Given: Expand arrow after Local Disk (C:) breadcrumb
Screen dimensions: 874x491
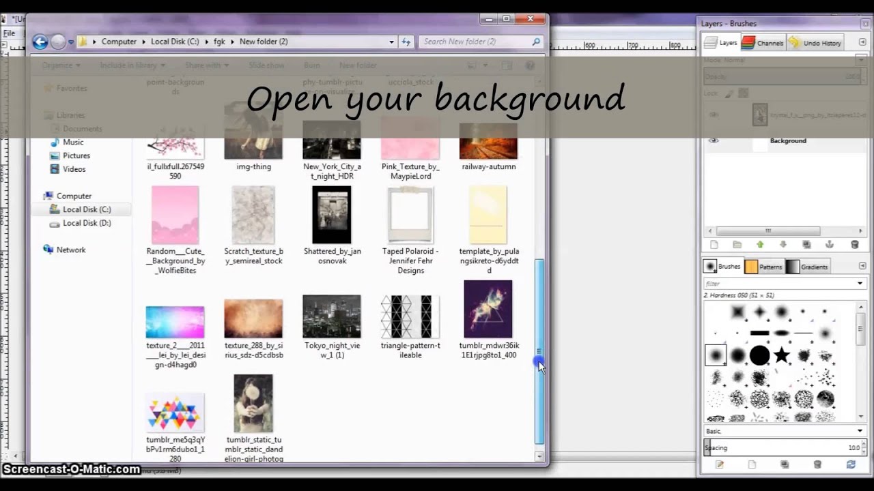Looking at the screenshot, I should (x=206, y=42).
